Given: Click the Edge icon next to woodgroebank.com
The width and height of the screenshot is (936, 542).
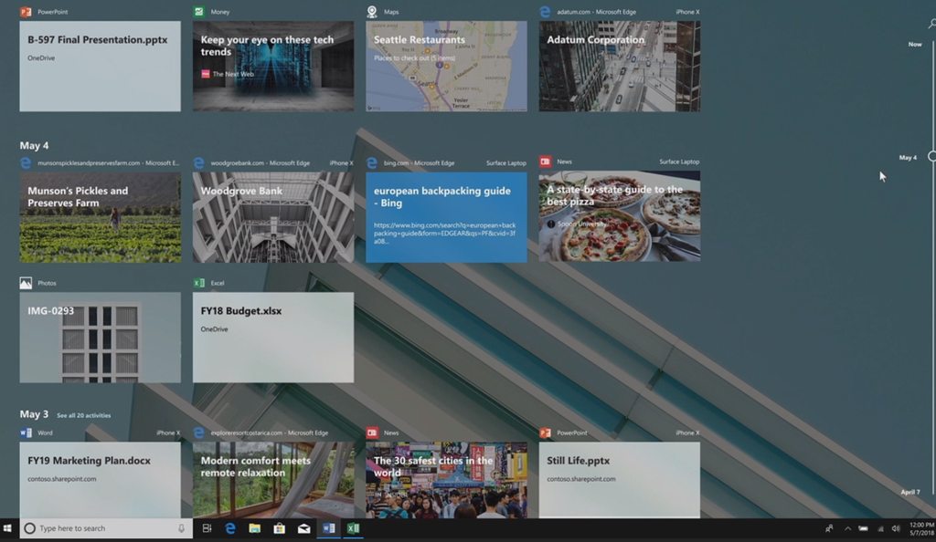Looking at the screenshot, I should [x=198, y=162].
